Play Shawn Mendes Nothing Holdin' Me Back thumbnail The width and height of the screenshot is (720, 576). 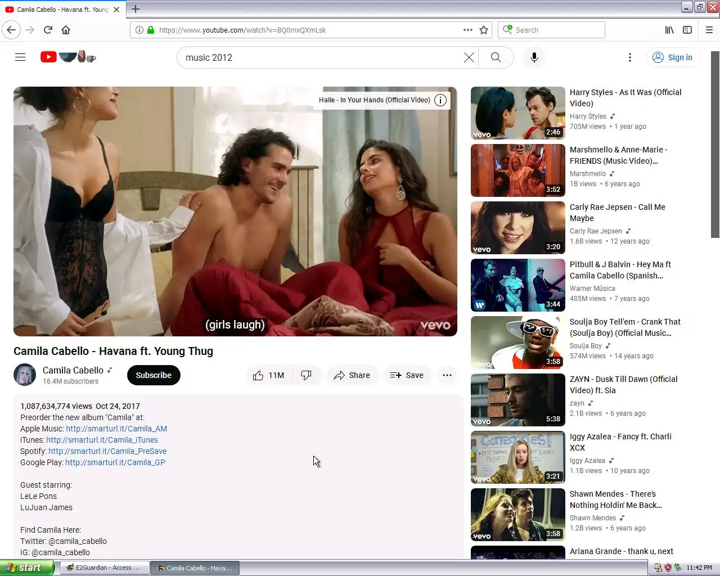pyautogui.click(x=518, y=515)
